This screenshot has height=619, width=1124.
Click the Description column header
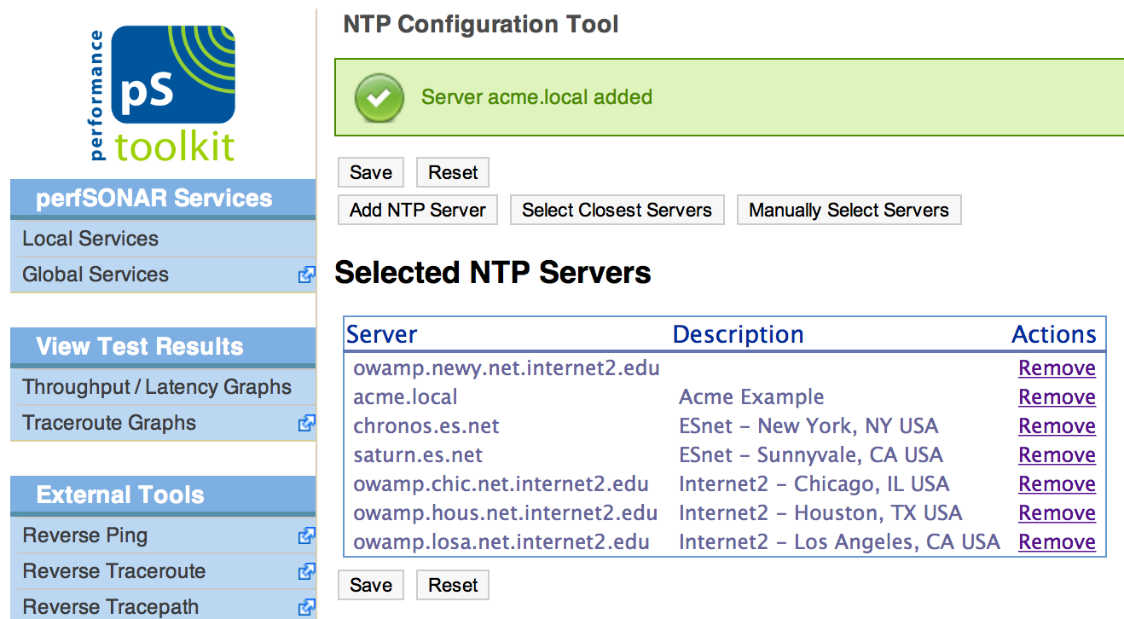click(x=739, y=334)
